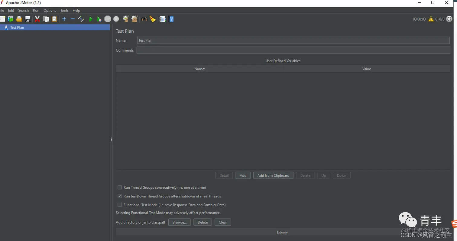Start the test with green arrow
The width and height of the screenshot is (457, 241).
tap(91, 19)
